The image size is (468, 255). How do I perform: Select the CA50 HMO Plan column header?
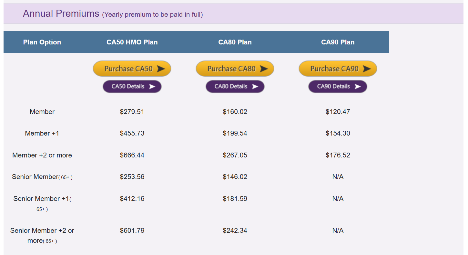click(132, 42)
